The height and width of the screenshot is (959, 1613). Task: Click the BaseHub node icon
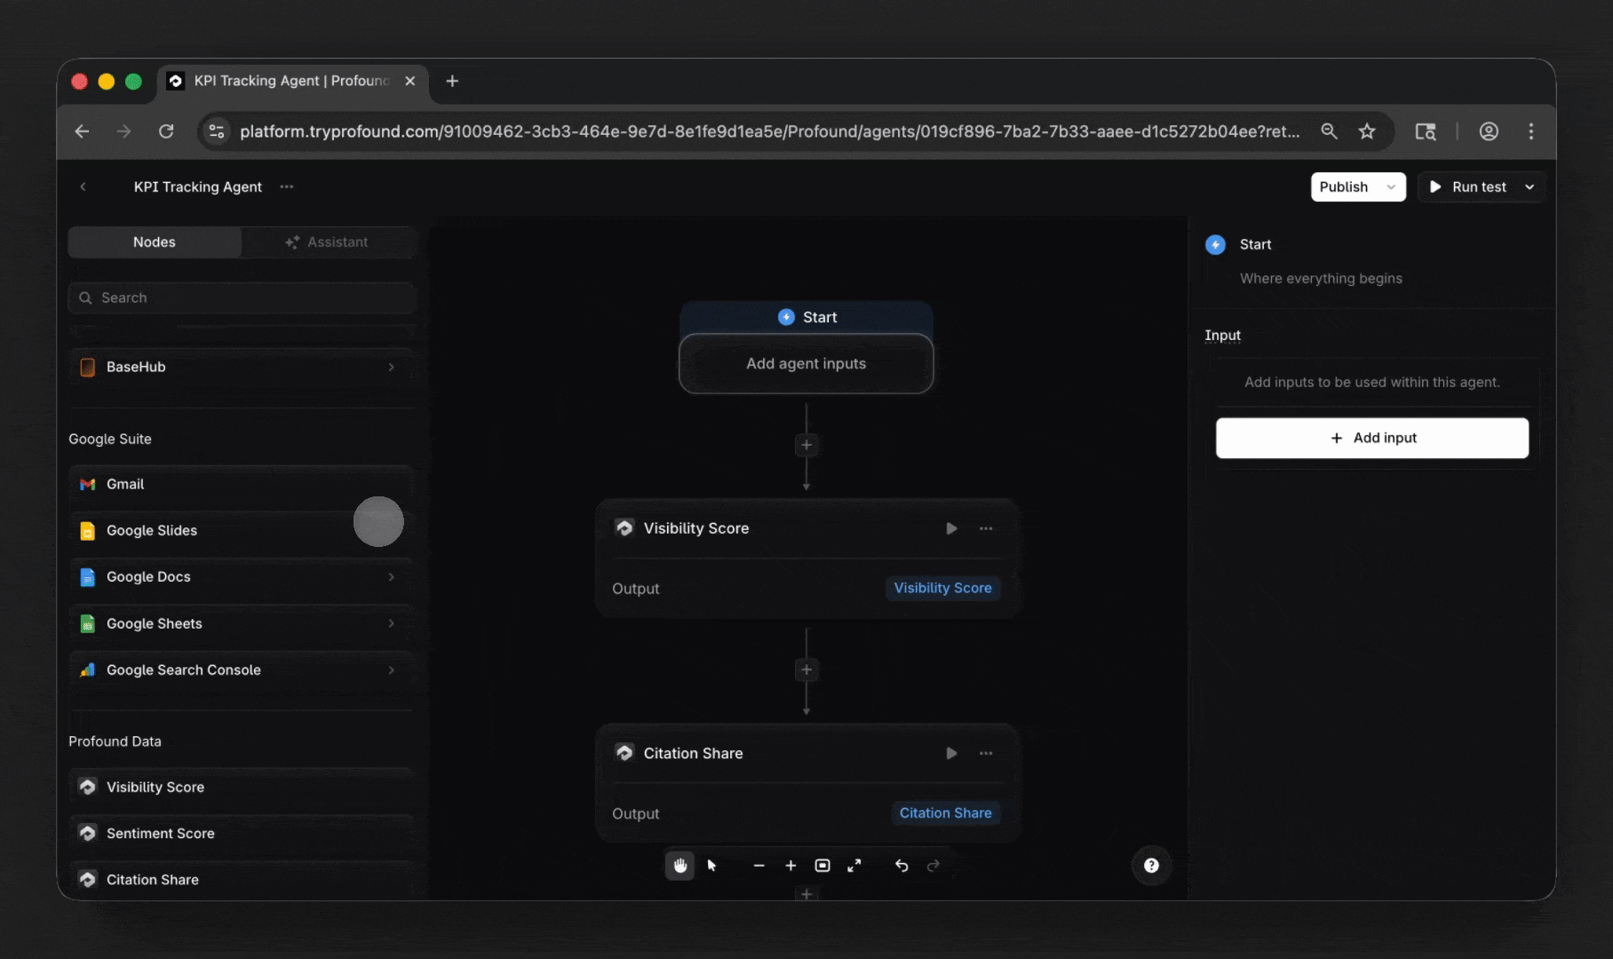click(87, 367)
